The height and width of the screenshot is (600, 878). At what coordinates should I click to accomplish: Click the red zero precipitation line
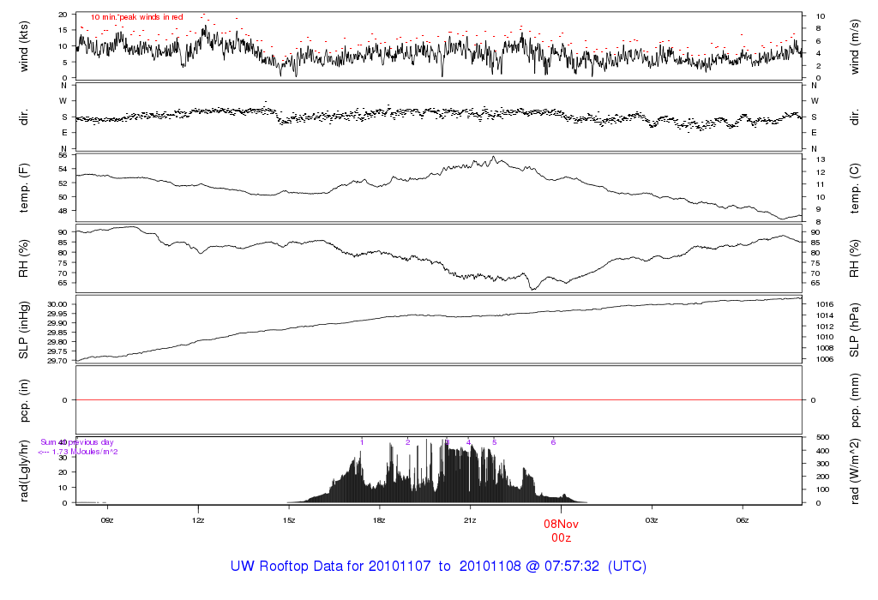(439, 400)
